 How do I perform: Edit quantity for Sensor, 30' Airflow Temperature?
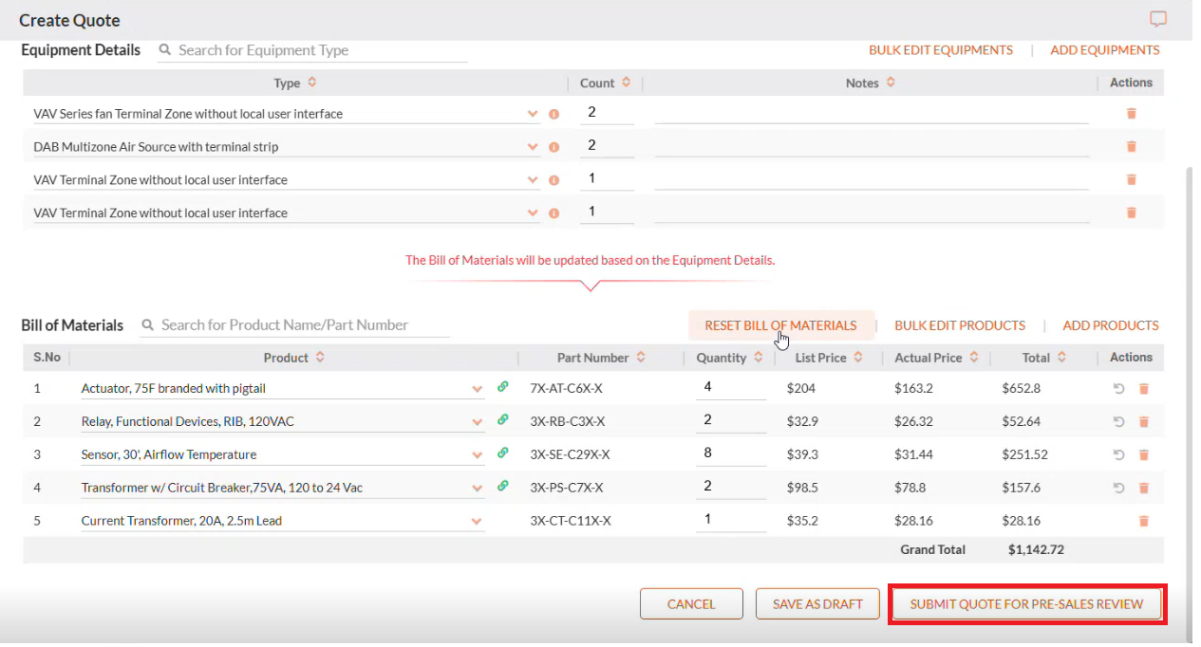(x=731, y=453)
